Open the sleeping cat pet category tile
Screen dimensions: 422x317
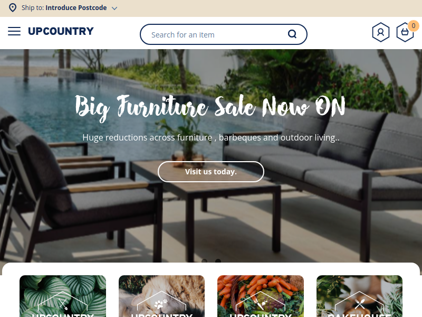(x=161, y=296)
